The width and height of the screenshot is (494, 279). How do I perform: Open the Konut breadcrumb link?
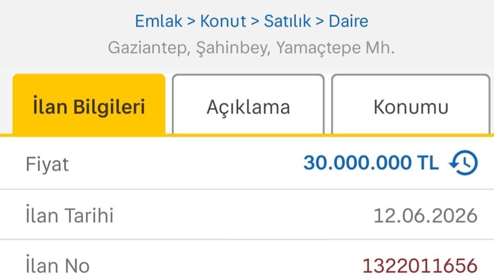point(223,21)
